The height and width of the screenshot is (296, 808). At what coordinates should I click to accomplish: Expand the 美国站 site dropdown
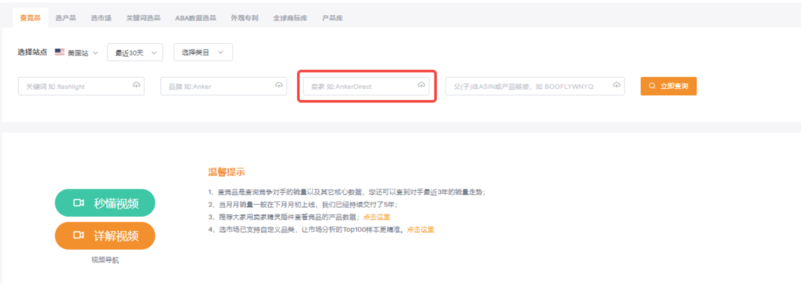tap(77, 52)
